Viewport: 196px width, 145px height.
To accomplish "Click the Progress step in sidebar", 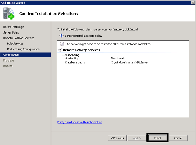I will click(9, 60).
